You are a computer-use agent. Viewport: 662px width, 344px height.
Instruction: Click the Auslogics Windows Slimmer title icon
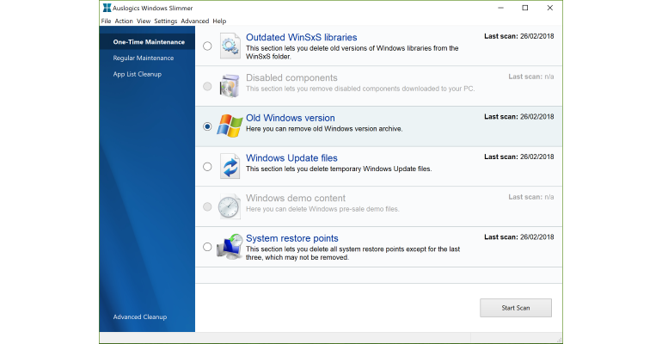pyautogui.click(x=107, y=8)
